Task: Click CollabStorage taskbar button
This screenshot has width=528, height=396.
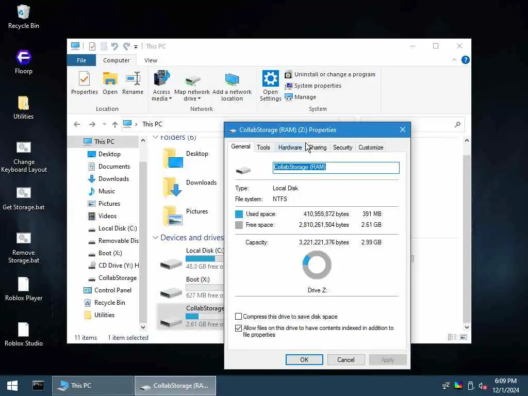Action: click(175, 386)
